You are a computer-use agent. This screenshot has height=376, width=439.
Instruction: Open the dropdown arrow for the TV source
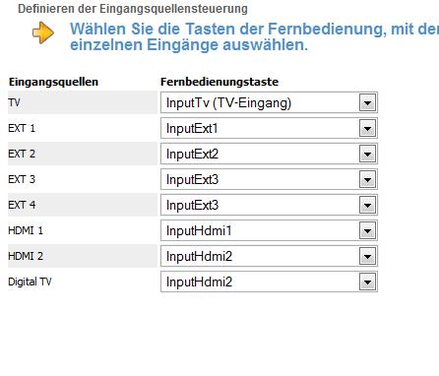pyautogui.click(x=367, y=103)
